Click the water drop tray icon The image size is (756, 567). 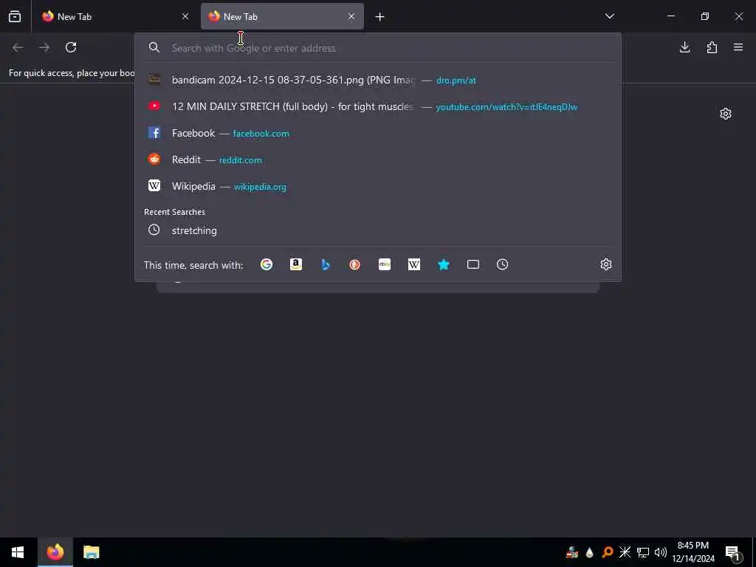tap(590, 552)
